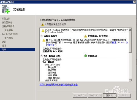
Task: Click warning icon beside Windows 自动更新 message
Action: click(43, 30)
